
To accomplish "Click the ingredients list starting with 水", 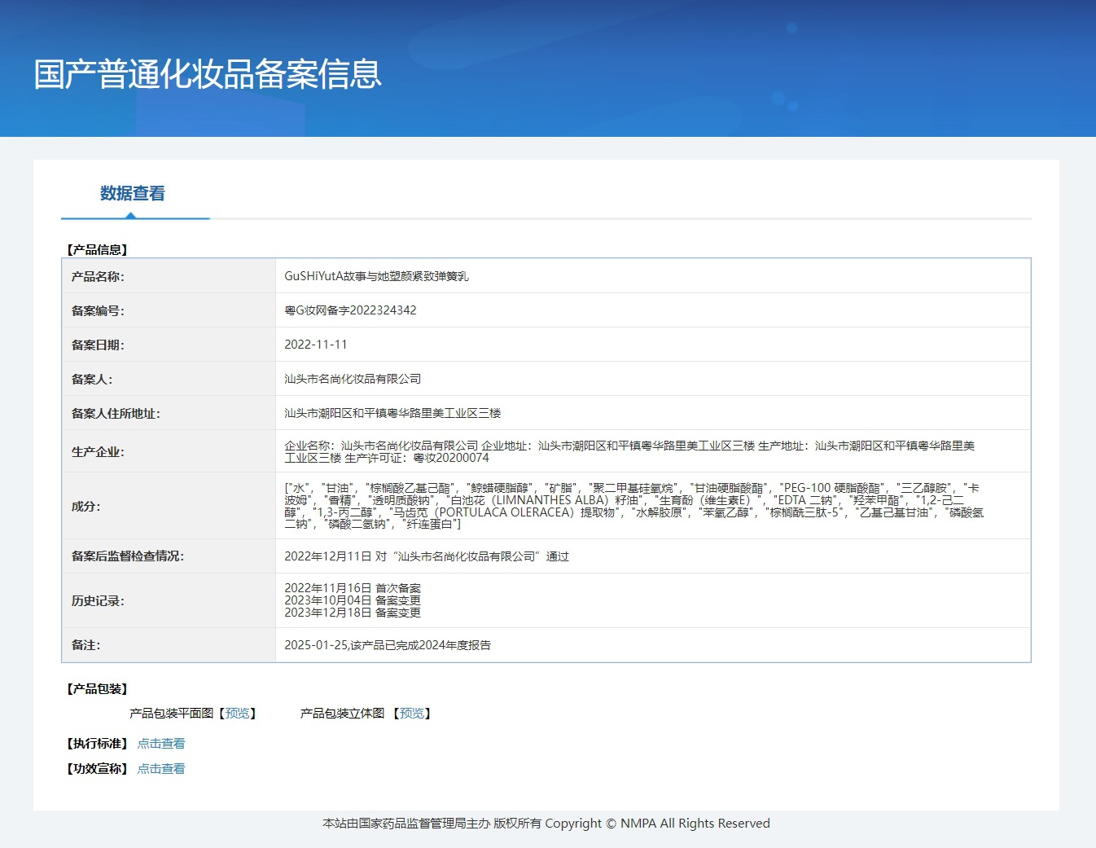I will pos(634,506).
